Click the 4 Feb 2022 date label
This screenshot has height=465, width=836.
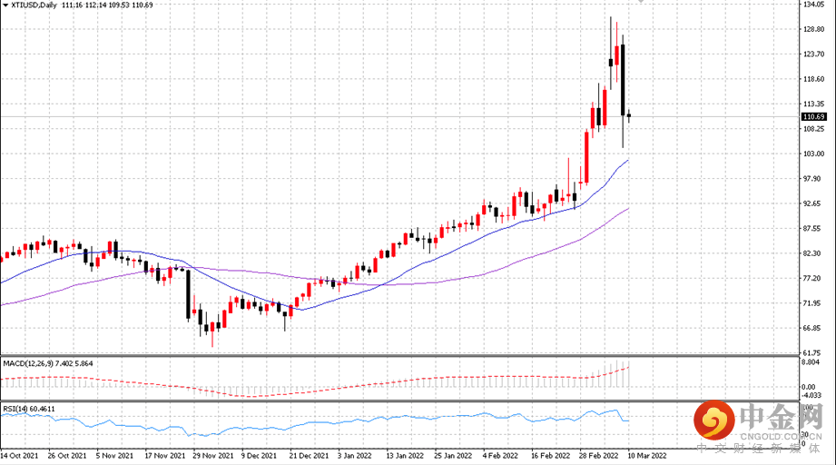pyautogui.click(x=500, y=456)
